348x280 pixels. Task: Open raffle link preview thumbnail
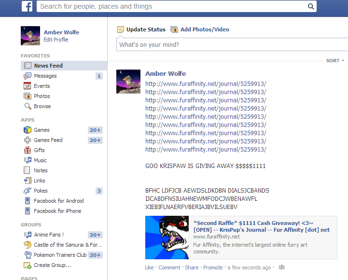pyautogui.click(x=167, y=238)
